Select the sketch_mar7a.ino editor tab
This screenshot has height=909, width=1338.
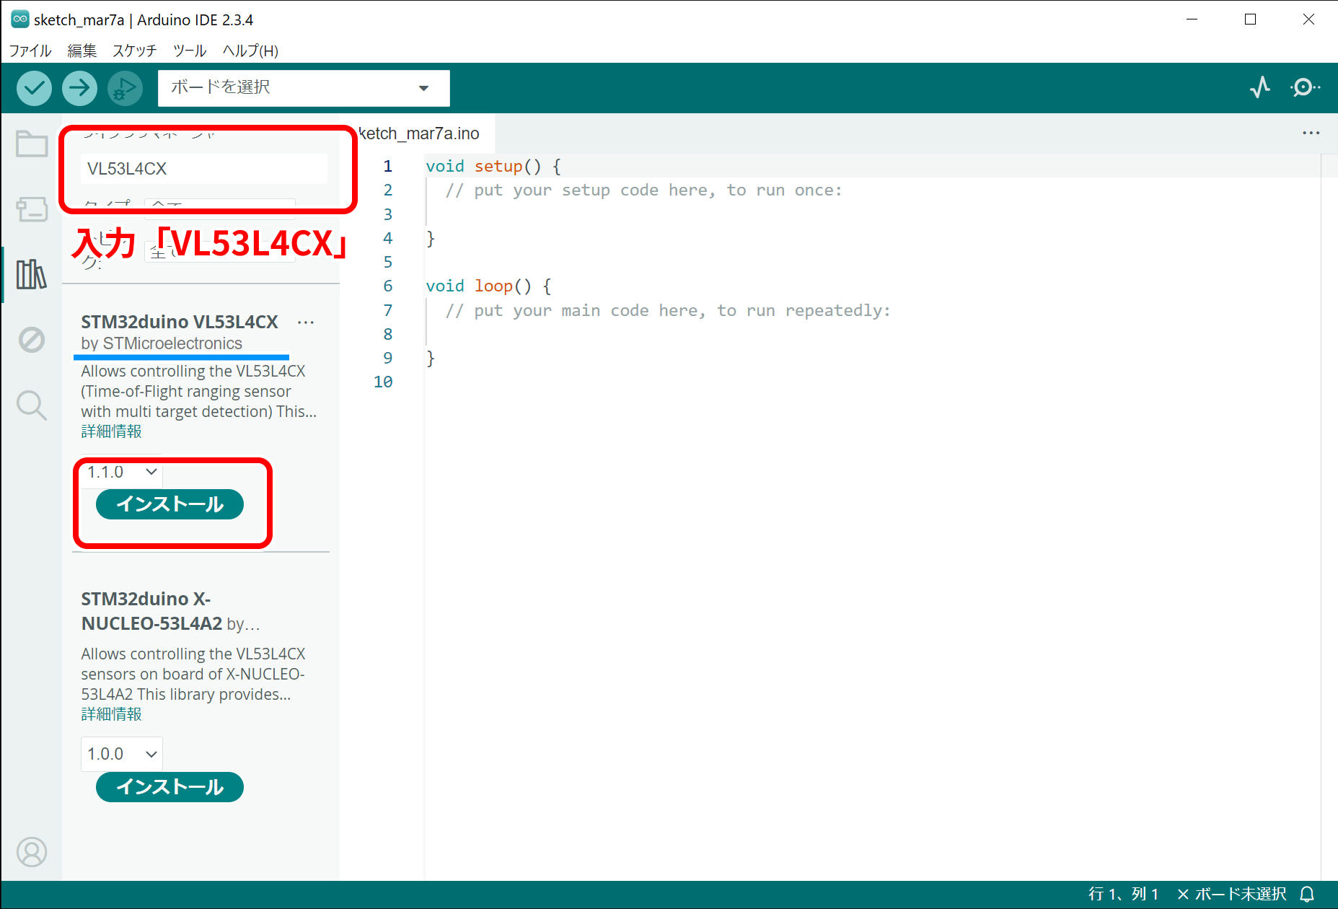pos(418,133)
